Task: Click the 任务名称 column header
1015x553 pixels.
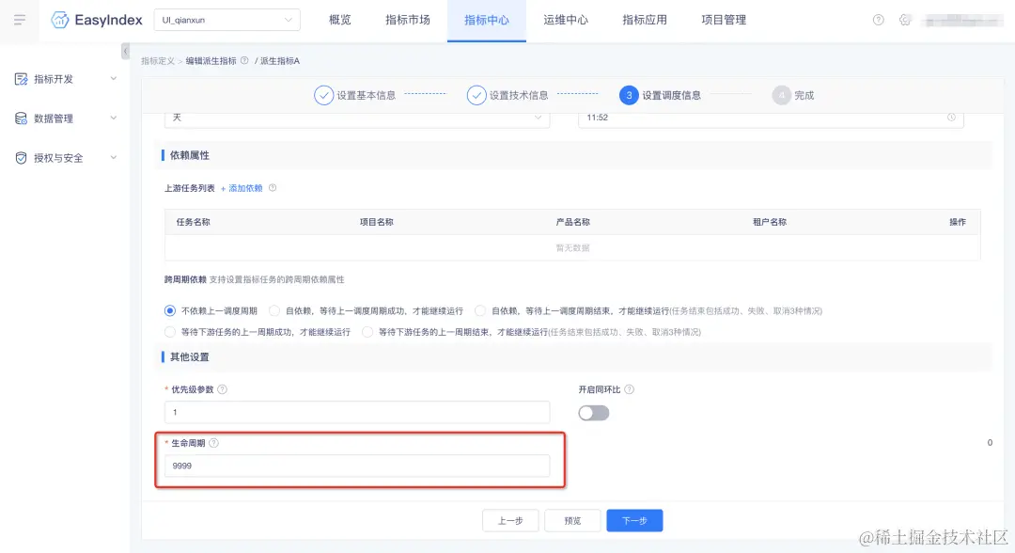Action: coord(193,222)
